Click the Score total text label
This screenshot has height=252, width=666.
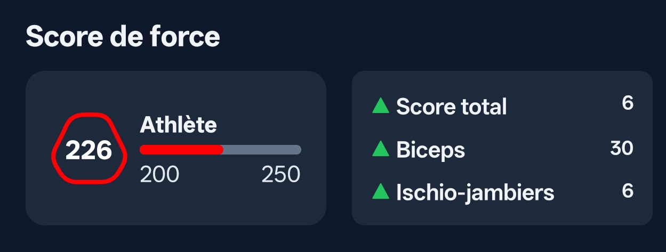(452, 107)
